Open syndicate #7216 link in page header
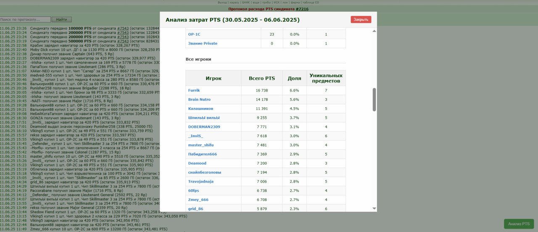The width and height of the screenshot is (538, 232). 302,8
